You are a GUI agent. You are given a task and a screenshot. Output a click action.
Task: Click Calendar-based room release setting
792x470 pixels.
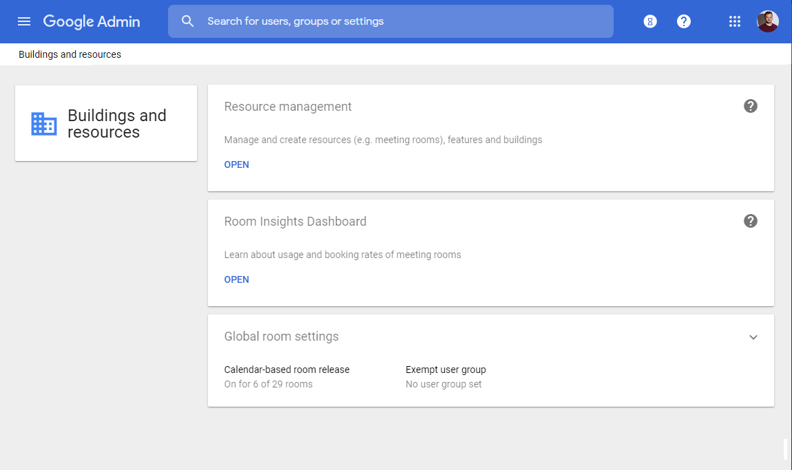[286, 370]
